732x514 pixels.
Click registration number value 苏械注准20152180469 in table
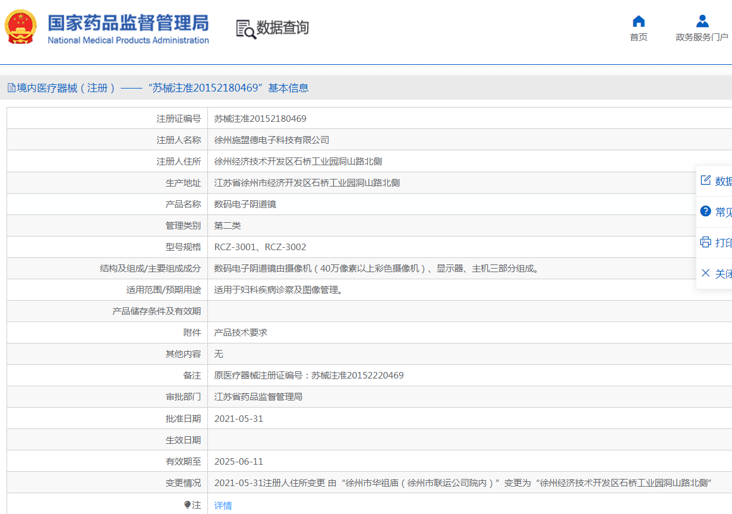click(x=260, y=119)
